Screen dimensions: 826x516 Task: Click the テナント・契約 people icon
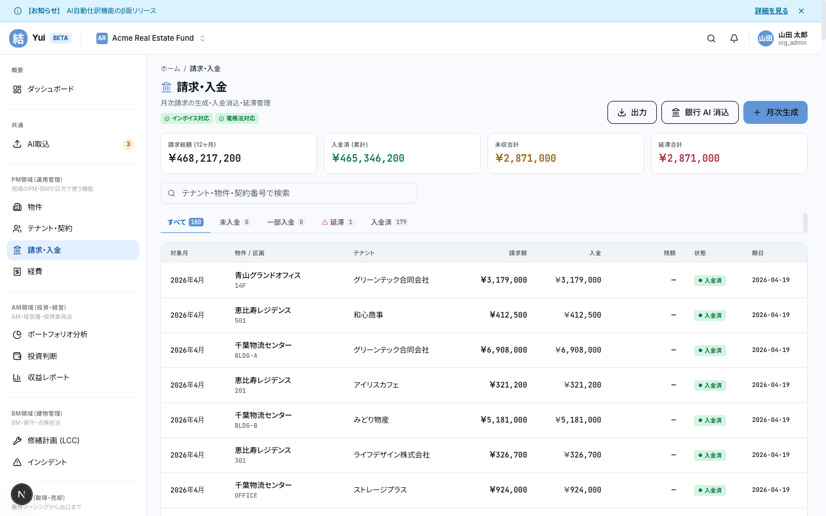pyautogui.click(x=17, y=229)
